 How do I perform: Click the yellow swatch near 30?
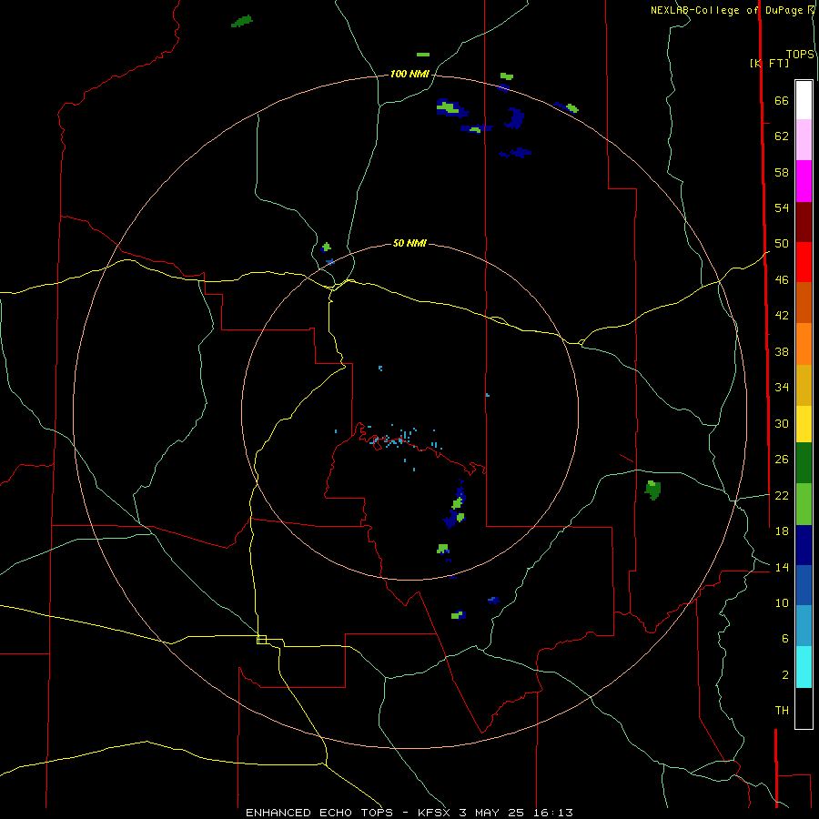804,424
